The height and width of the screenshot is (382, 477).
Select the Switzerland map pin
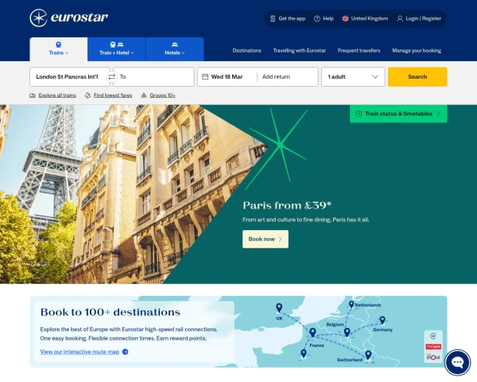368,355
